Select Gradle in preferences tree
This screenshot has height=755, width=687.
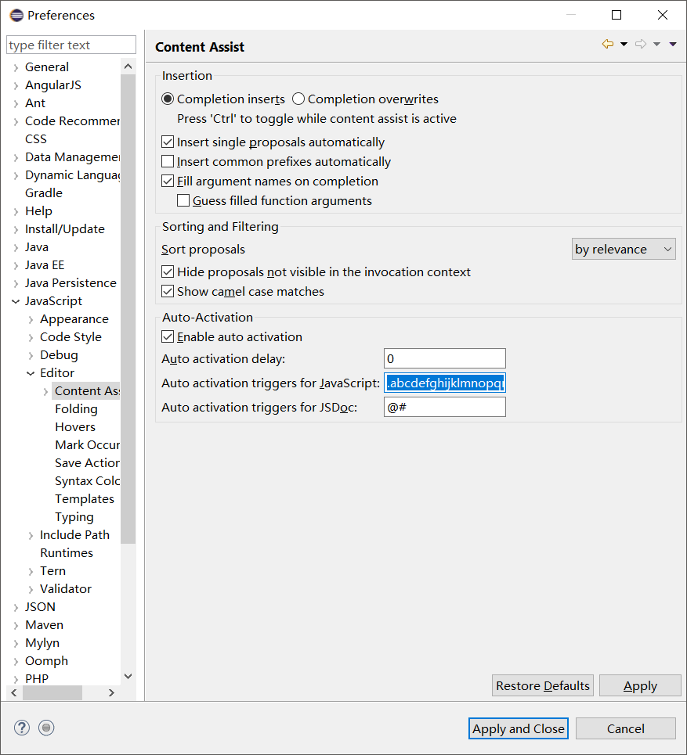[x=43, y=192]
